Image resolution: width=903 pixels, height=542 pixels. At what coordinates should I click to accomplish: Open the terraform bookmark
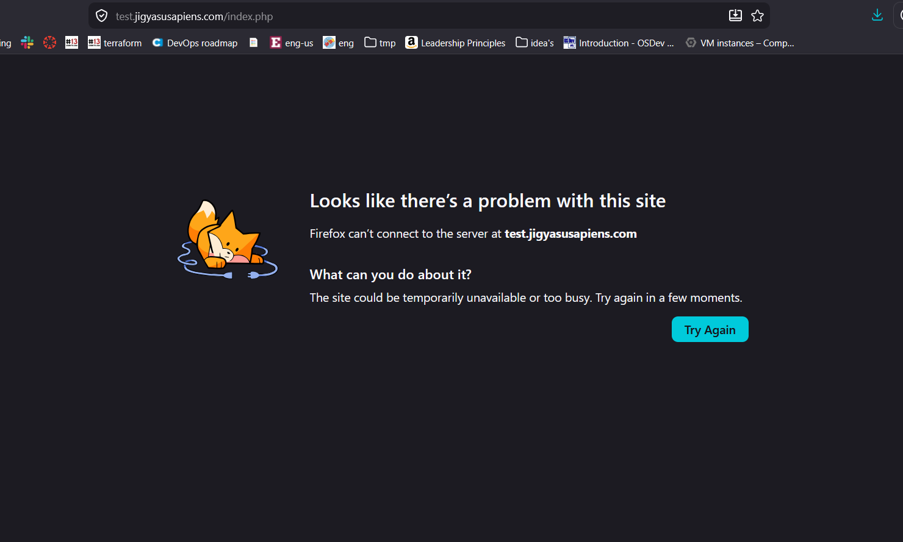click(115, 43)
